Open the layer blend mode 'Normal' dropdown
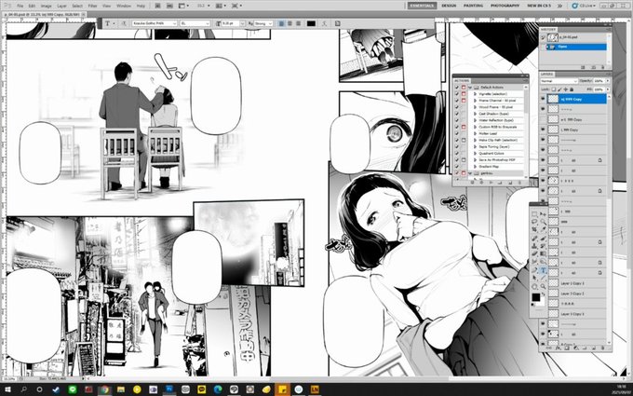The height and width of the screenshot is (396, 633). click(x=559, y=81)
